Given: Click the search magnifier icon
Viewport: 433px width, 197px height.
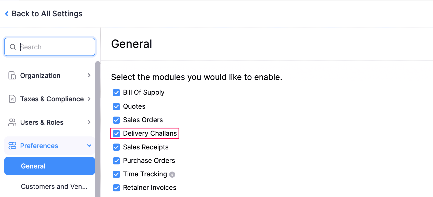Looking at the screenshot, I should pos(13,47).
